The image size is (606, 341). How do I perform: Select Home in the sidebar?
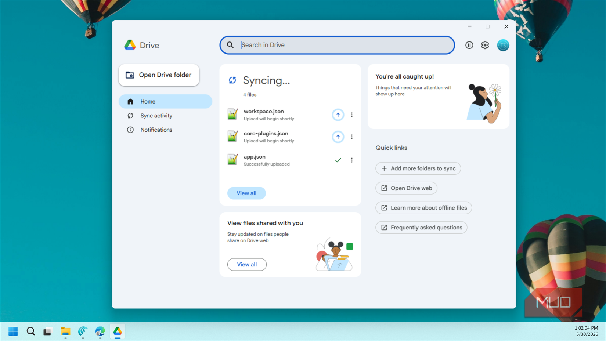(x=165, y=101)
